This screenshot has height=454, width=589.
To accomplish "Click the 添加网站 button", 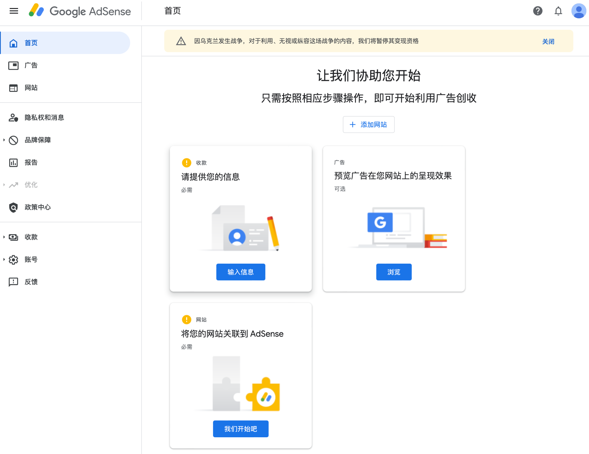I will [368, 125].
